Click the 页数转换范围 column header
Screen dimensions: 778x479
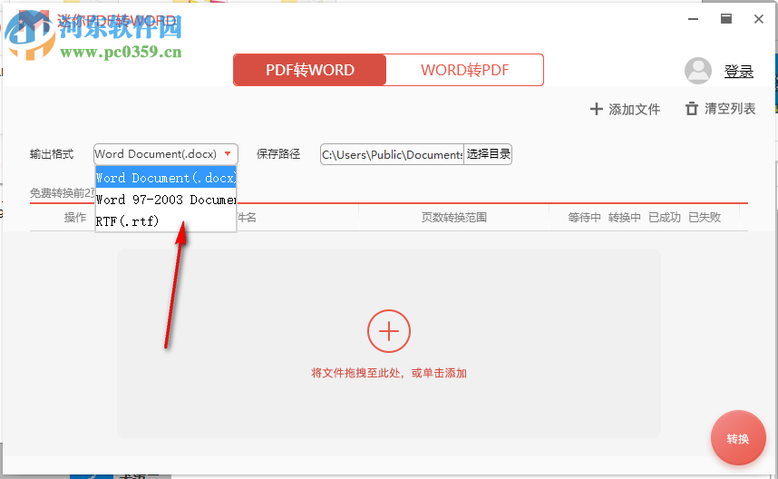point(454,218)
